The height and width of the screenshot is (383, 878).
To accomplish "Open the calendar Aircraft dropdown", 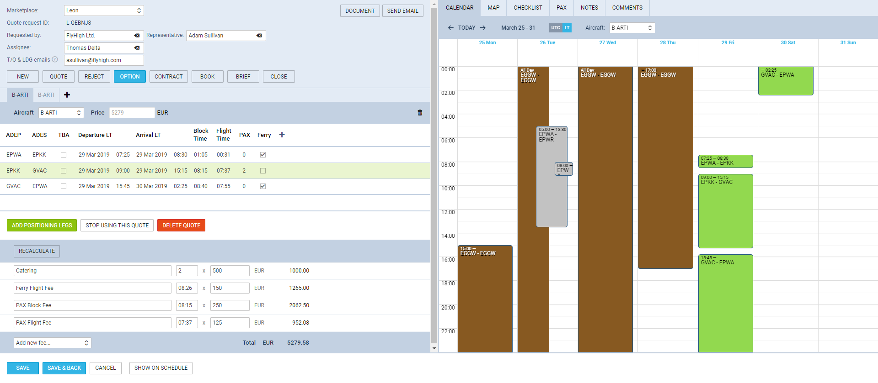I will 632,28.
